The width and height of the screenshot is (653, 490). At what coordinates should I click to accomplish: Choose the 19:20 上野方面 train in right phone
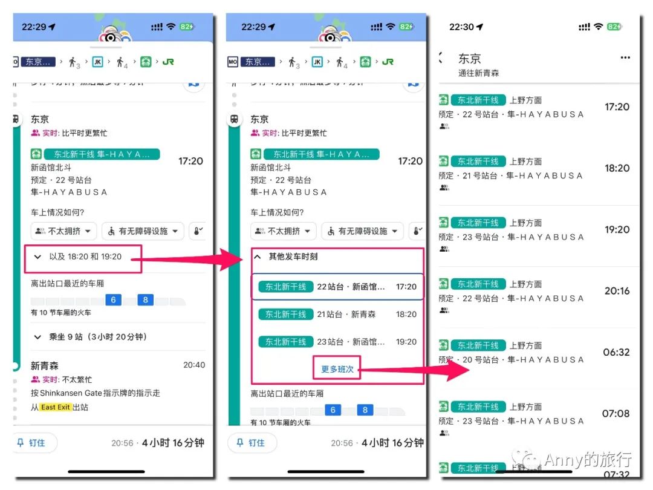(x=539, y=237)
